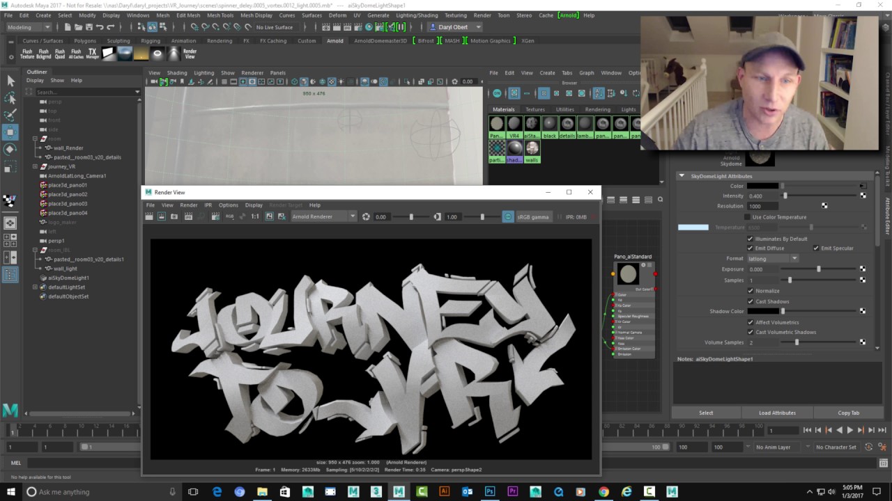Click the sRGB gamma button in Render View
This screenshot has height=501, width=892.
point(533,216)
